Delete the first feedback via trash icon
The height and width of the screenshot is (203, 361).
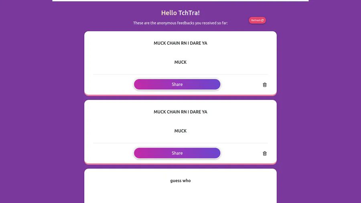265,85
